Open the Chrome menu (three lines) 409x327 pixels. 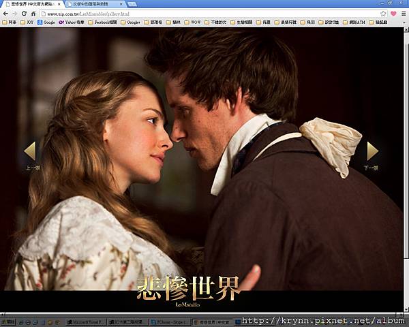(404, 14)
